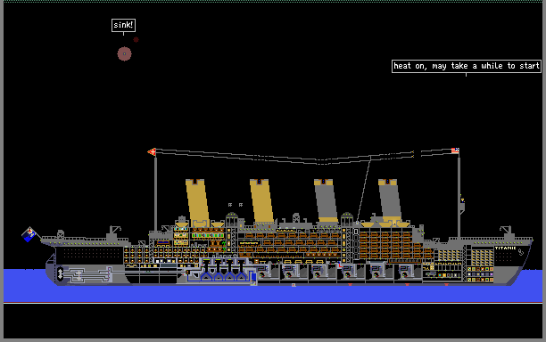Screen dimensions: 546x342
Task: Click the red and white pennant on rear mast
Action: tap(152, 151)
